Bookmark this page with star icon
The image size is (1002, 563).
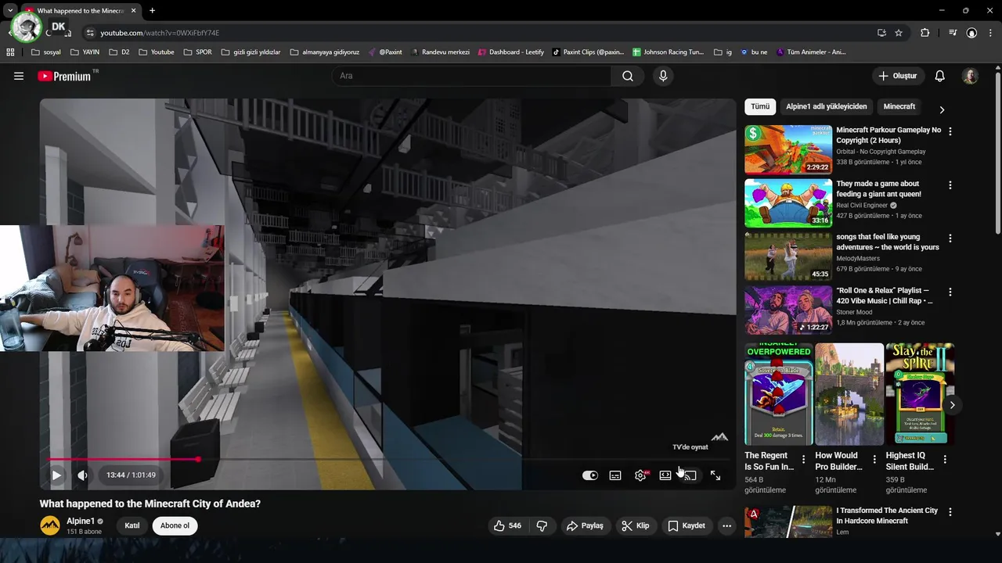point(899,33)
